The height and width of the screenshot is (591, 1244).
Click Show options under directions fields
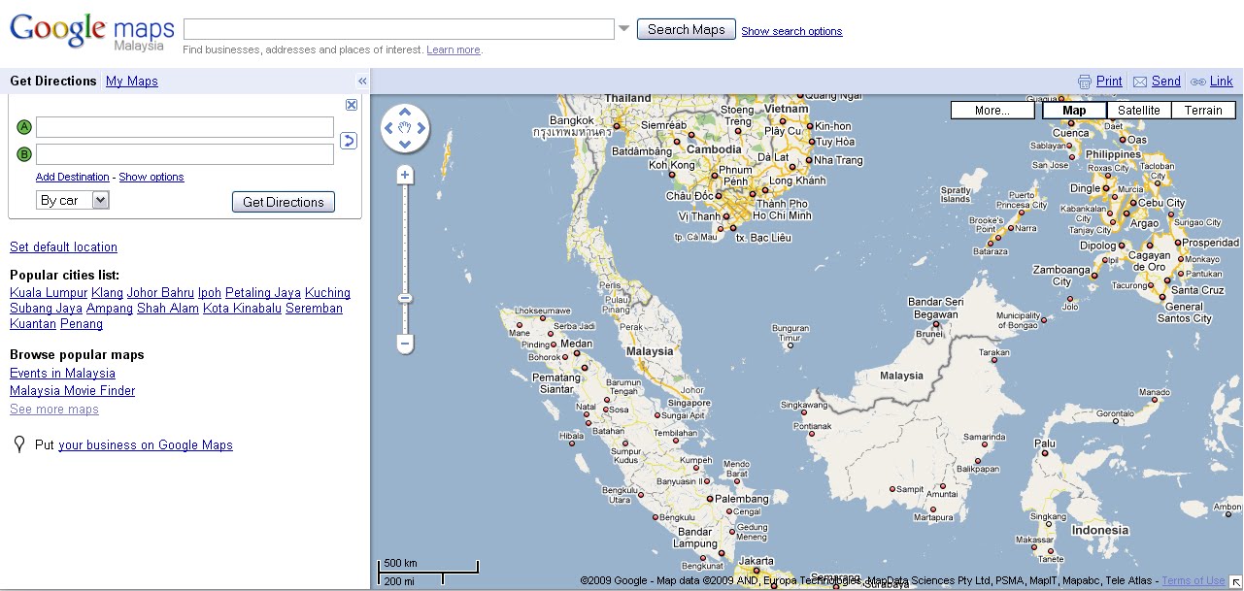151,177
